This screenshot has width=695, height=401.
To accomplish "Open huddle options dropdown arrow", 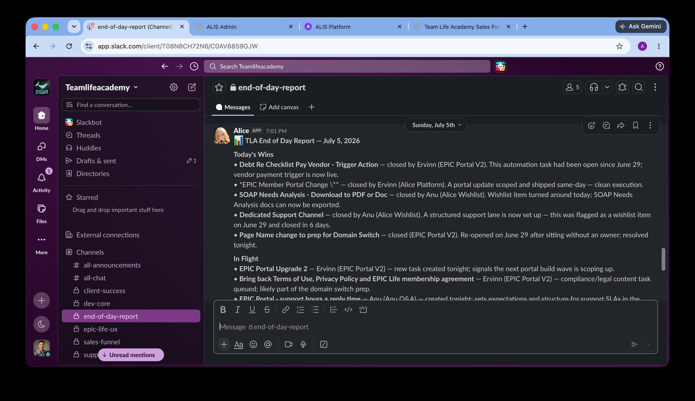I will click(607, 87).
